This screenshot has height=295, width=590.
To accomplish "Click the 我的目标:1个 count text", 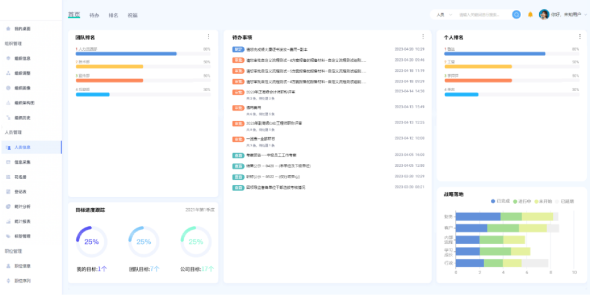I will [92, 269].
